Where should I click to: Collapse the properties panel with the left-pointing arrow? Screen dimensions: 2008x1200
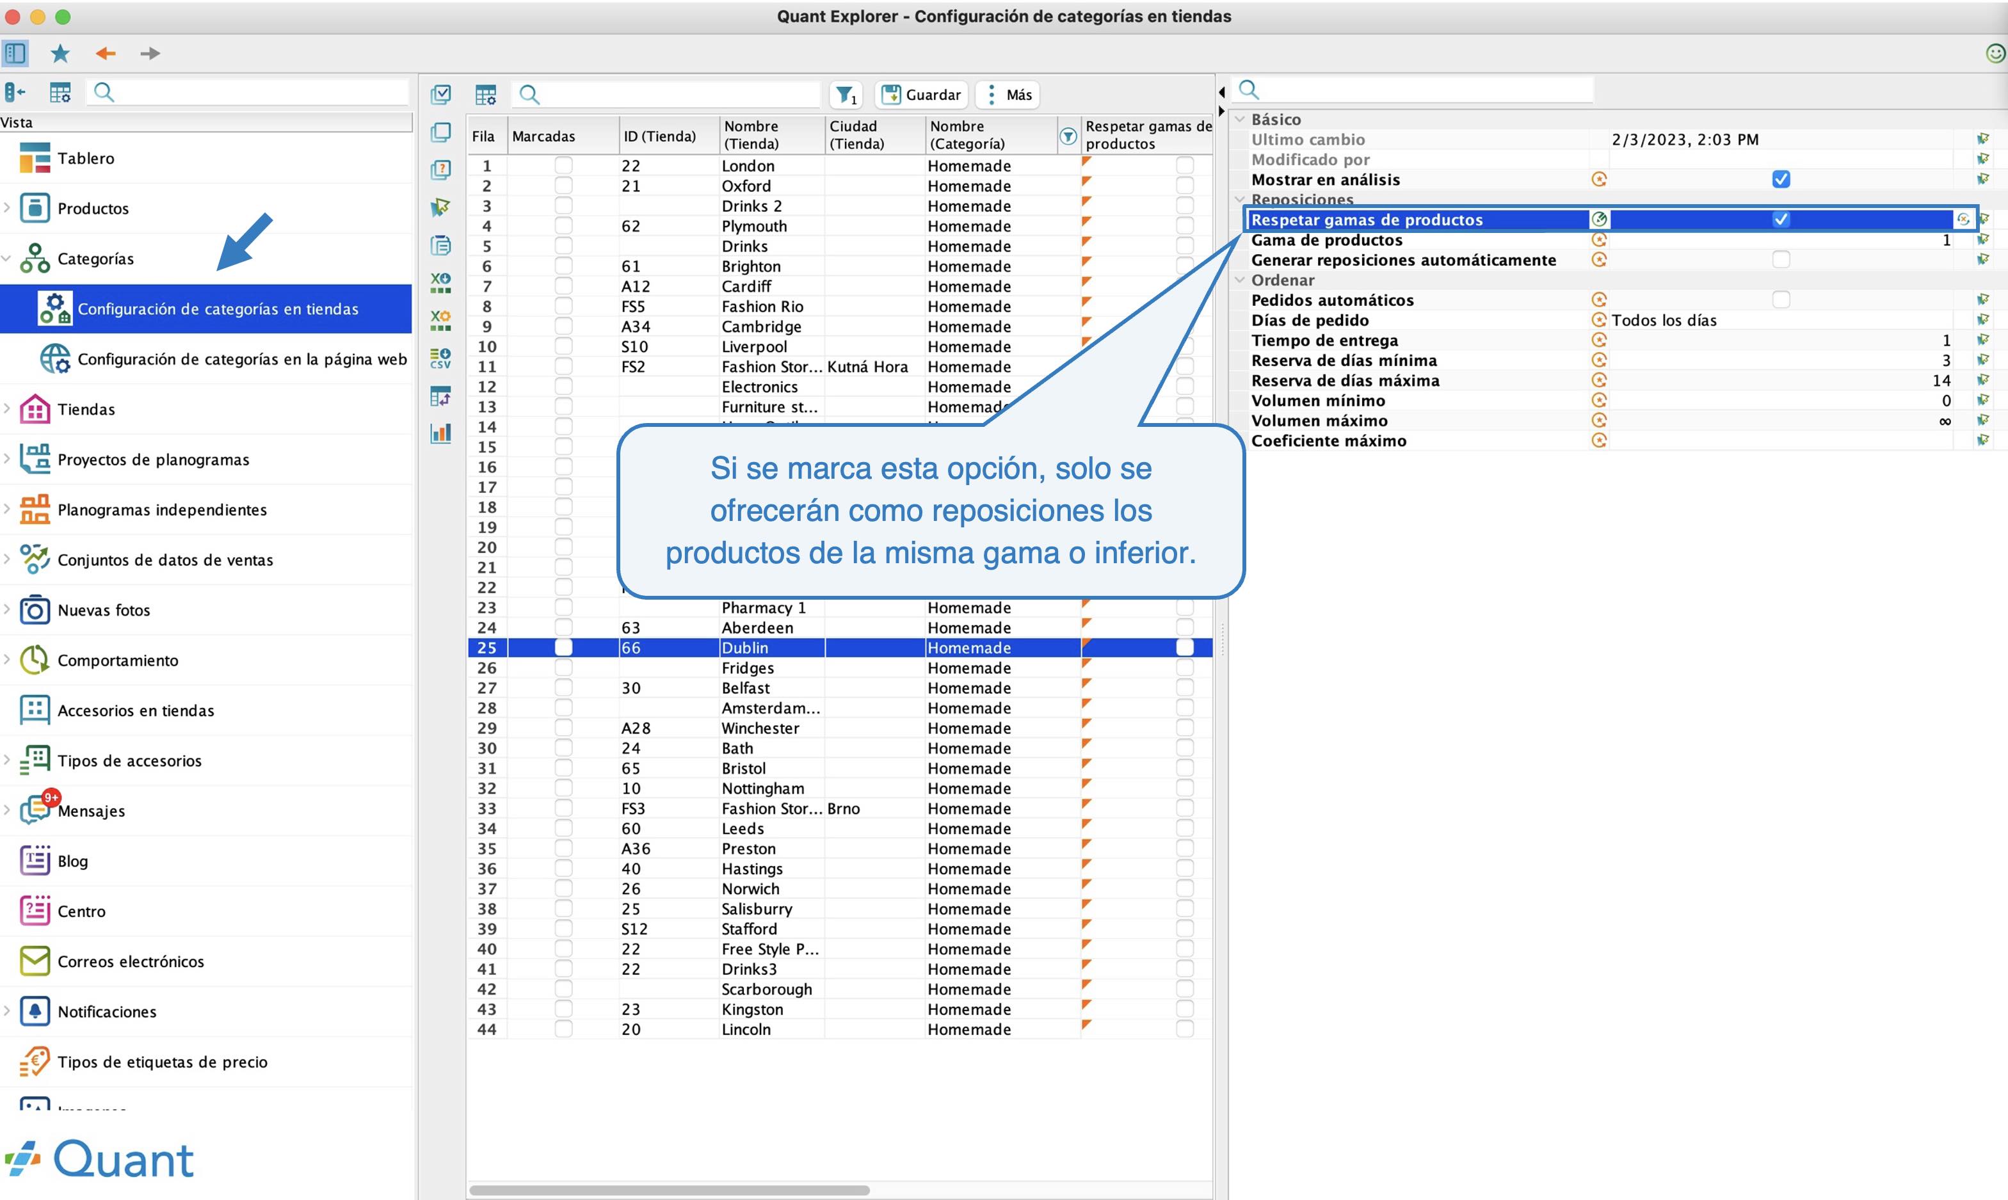click(x=1222, y=92)
